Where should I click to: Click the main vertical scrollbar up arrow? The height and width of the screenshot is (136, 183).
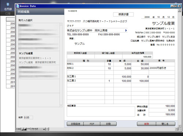179,11
